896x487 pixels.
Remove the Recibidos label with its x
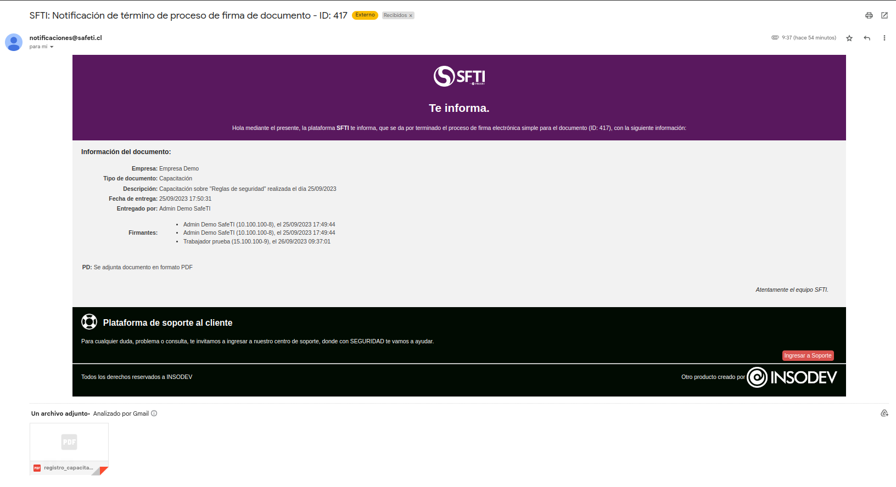[x=411, y=16]
